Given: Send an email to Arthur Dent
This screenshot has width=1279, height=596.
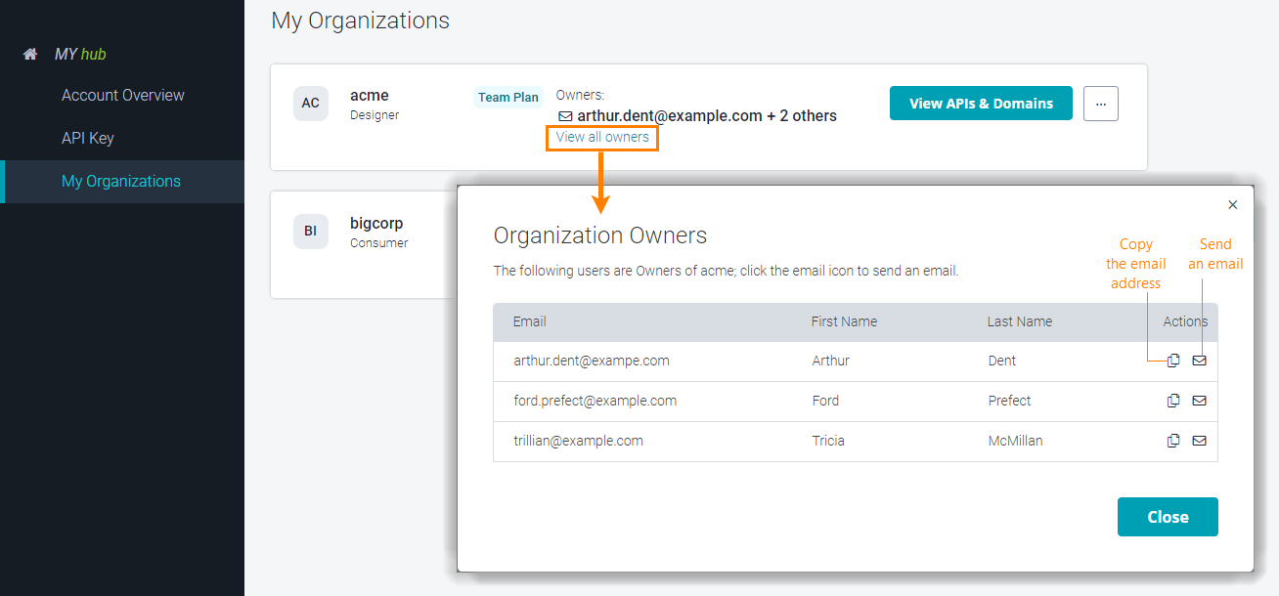Looking at the screenshot, I should pyautogui.click(x=1200, y=361).
